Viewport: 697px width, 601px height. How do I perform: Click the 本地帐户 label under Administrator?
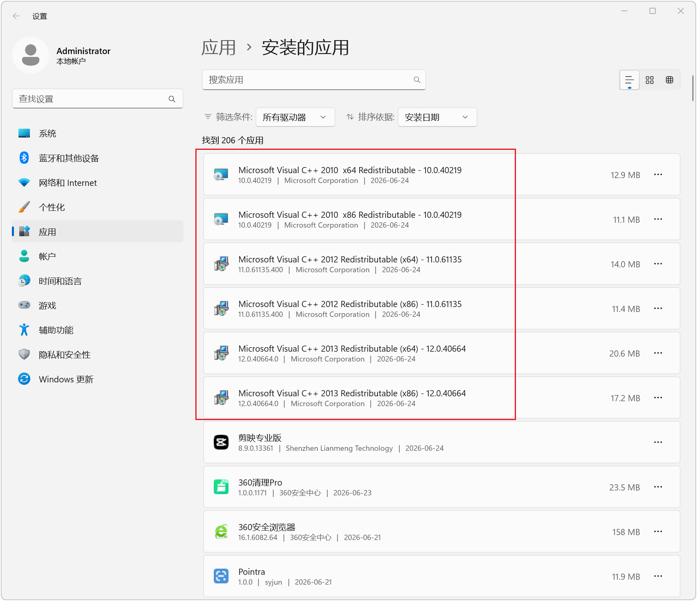[x=71, y=61]
